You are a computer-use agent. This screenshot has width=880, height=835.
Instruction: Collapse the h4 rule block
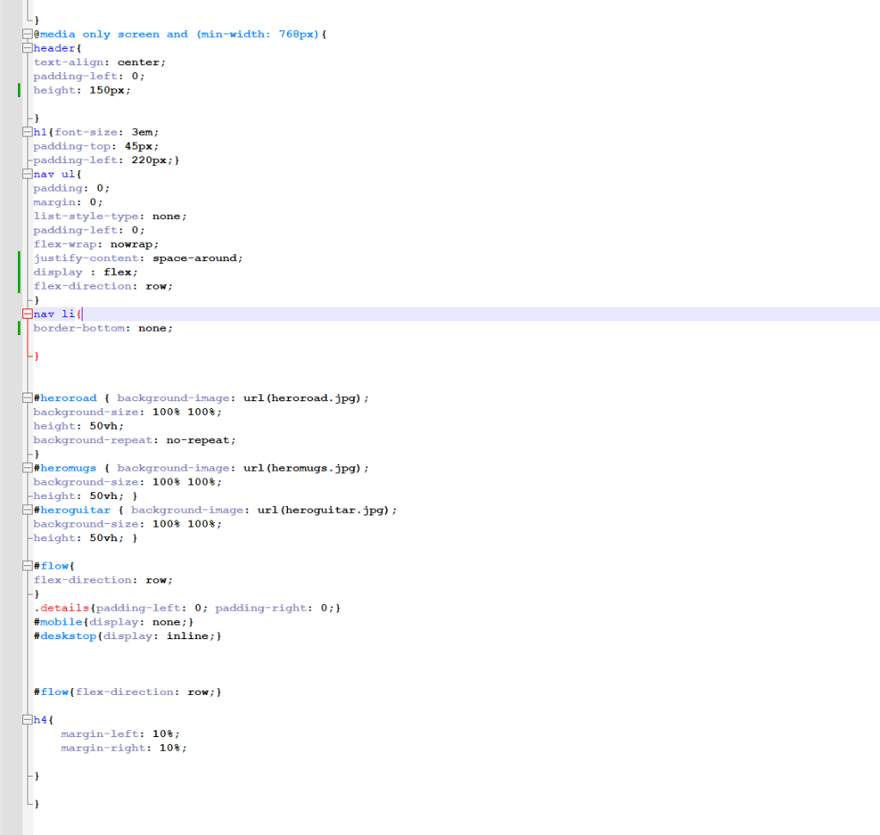coord(27,719)
